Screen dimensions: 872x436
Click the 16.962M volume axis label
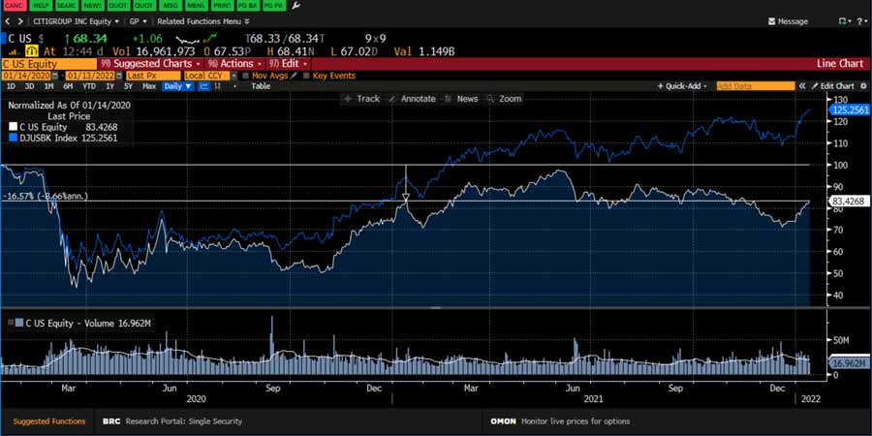(849, 363)
